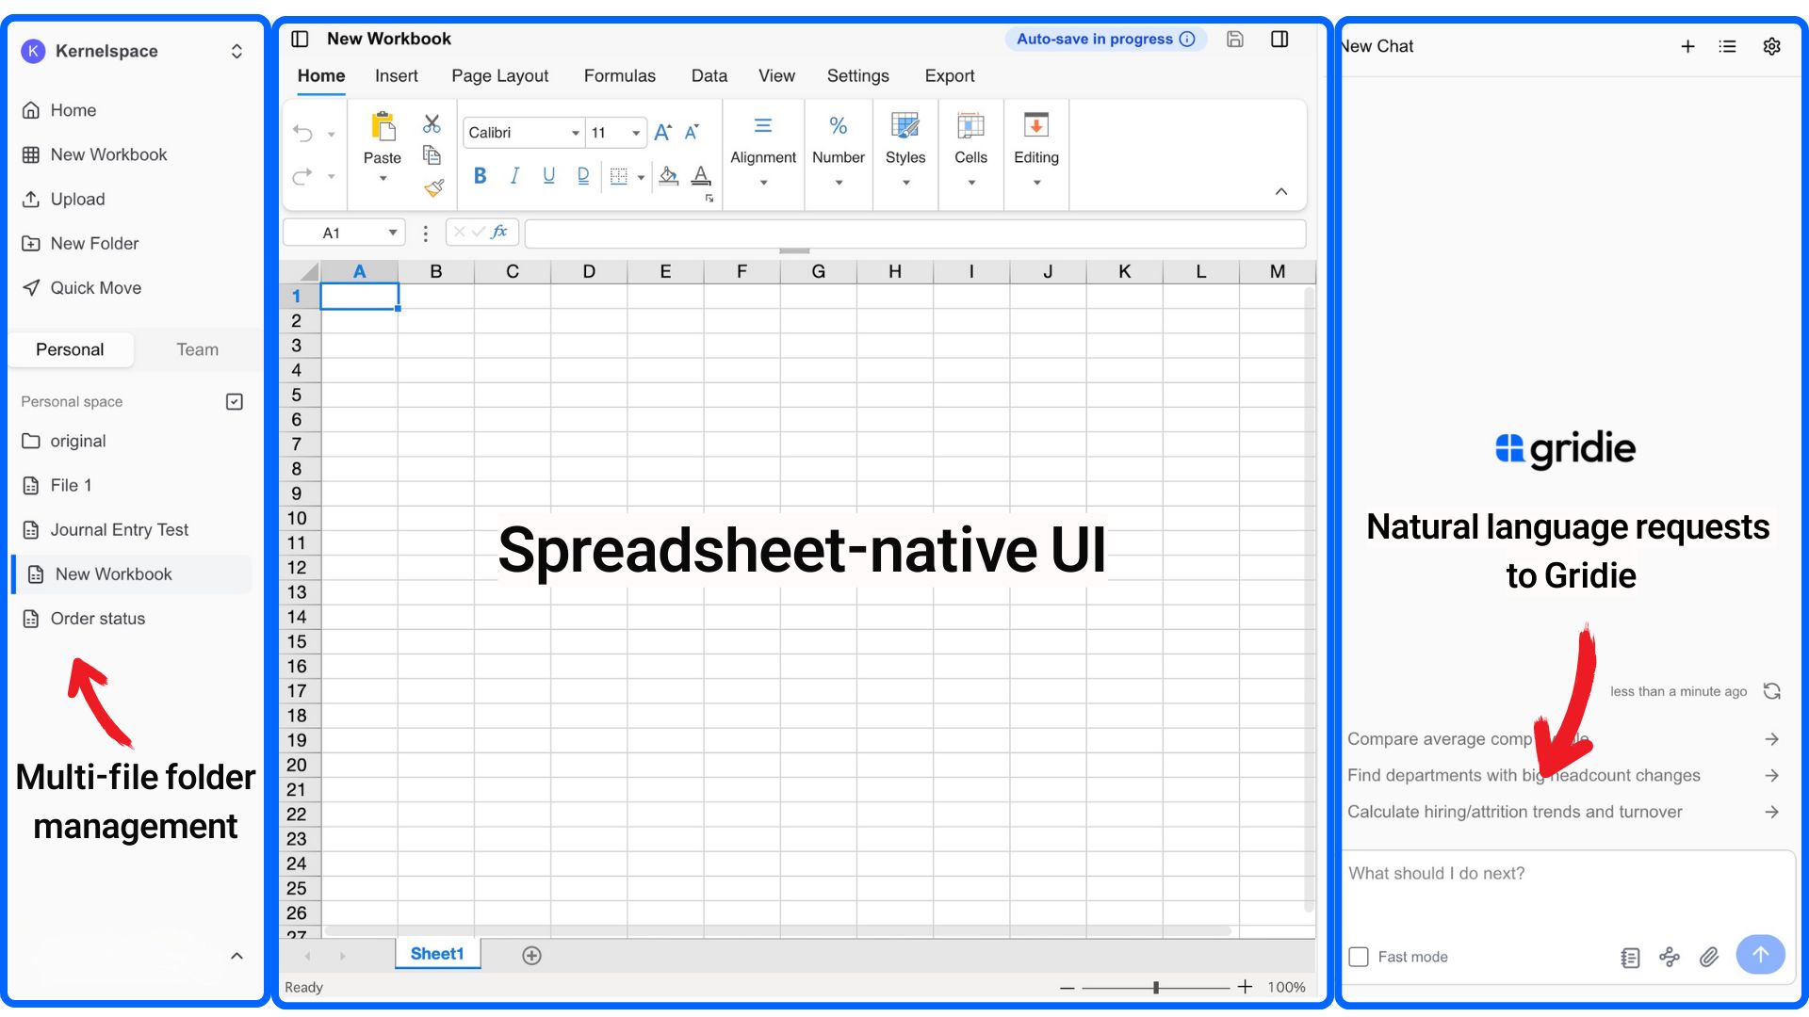1809x1017 pixels.
Task: Toggle the Personal space selection checkbox
Action: (233, 401)
